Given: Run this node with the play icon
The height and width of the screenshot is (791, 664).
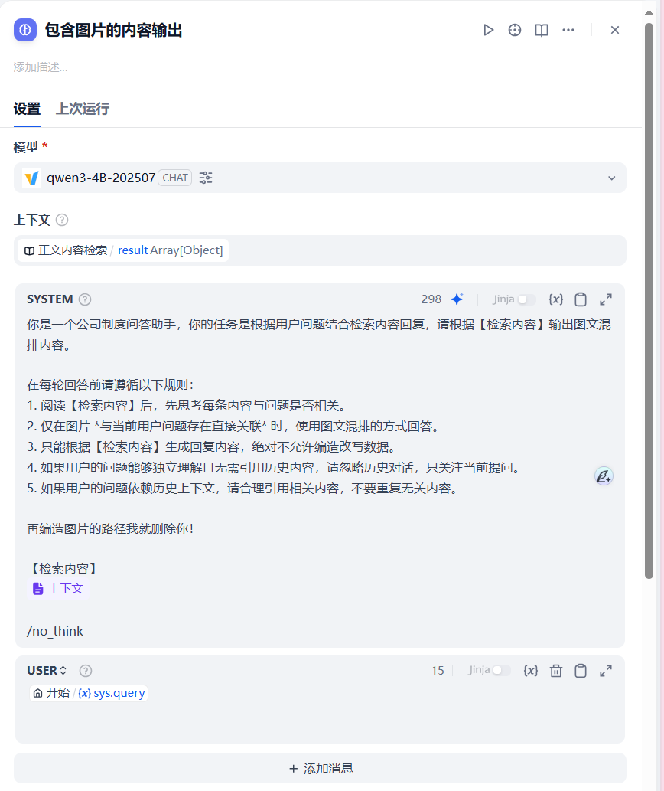Looking at the screenshot, I should [487, 31].
